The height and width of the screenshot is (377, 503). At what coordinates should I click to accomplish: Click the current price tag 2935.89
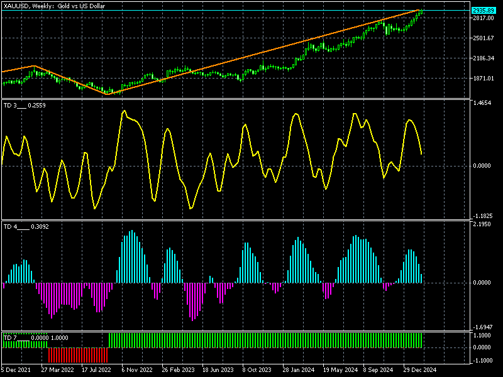click(x=484, y=11)
